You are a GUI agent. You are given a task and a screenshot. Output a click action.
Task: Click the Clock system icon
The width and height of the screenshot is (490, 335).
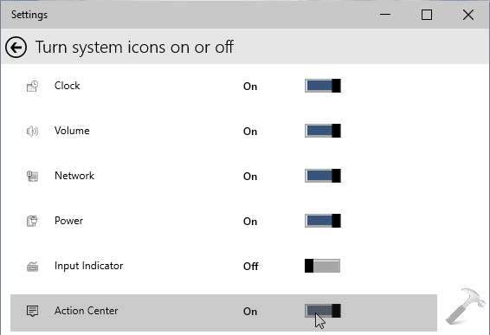point(32,87)
